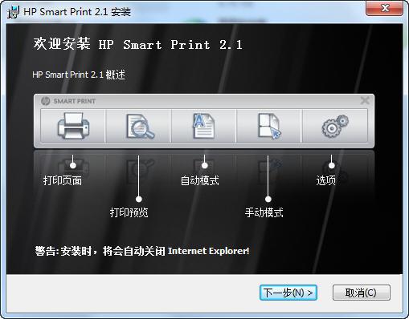The image size is (409, 319).
Task: Click the 打印预览 label
Action: click(x=129, y=212)
